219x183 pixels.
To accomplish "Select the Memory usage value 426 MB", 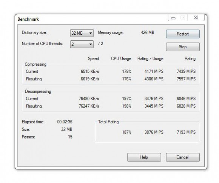I will coord(147,32).
